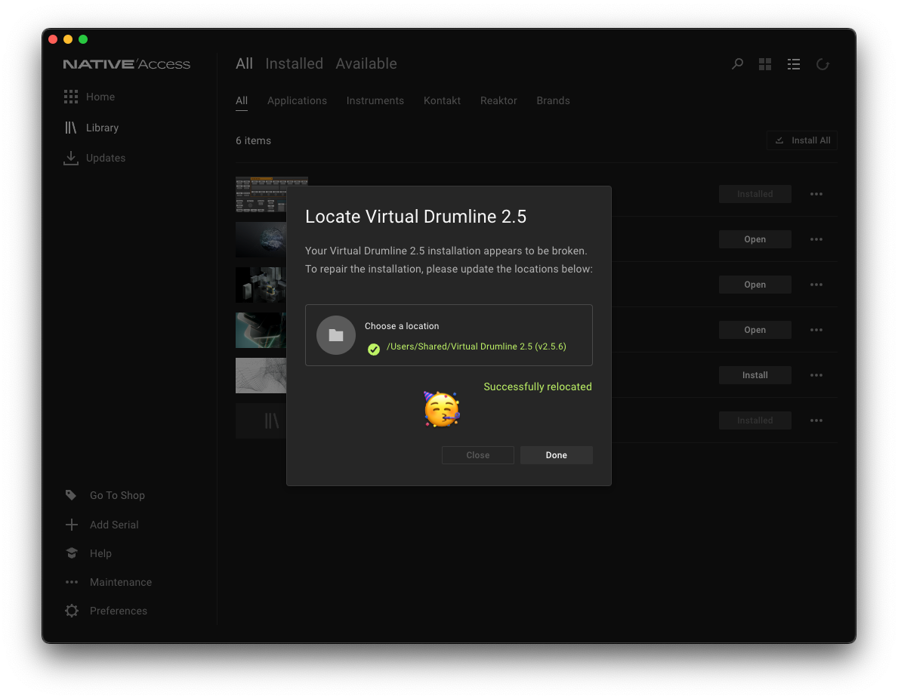This screenshot has height=699, width=898.
Task: Click the wireframe mesh product thumbnail
Action: [x=261, y=375]
